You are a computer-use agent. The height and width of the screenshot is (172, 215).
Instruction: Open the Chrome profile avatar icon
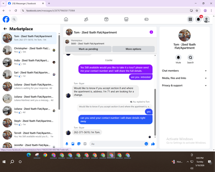[x=205, y=11]
